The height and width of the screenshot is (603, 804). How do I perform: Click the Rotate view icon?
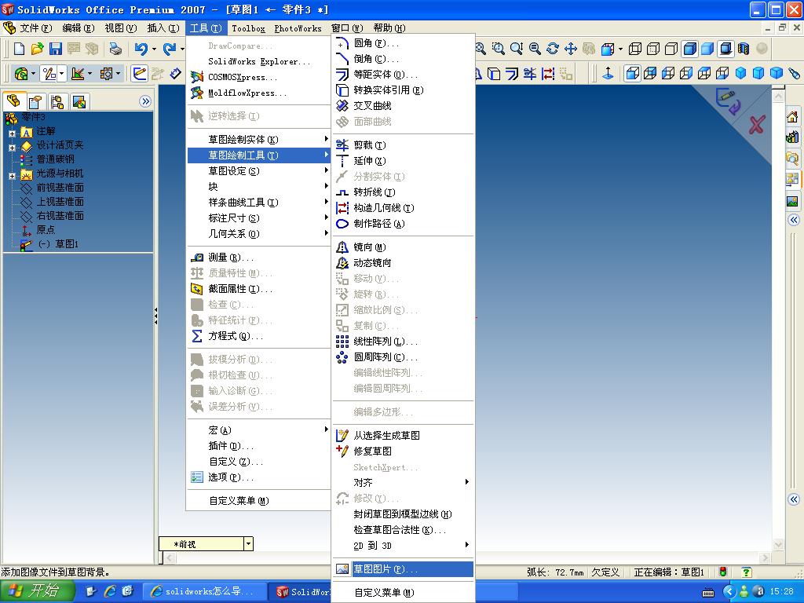[553, 49]
